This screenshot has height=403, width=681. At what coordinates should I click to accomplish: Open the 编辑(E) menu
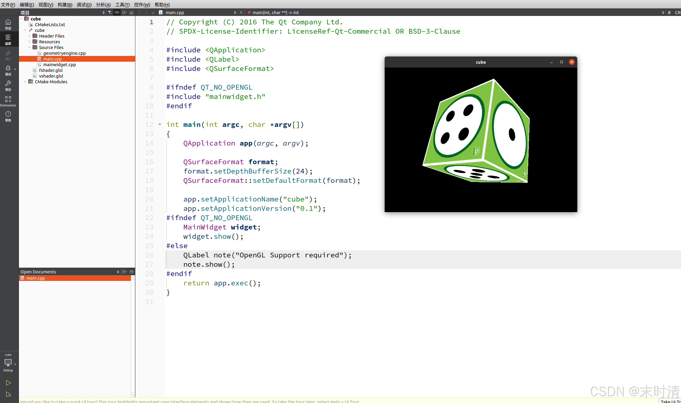pos(27,5)
